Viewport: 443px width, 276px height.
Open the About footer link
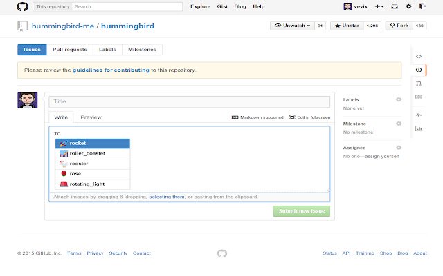[x=420, y=253]
